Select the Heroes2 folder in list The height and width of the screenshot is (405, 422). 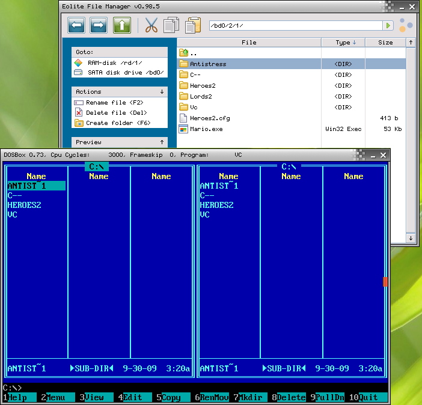coord(201,86)
